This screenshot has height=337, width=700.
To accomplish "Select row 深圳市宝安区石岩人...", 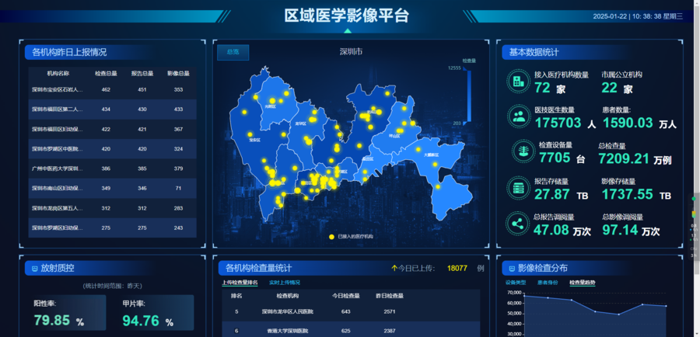I will click(113, 89).
